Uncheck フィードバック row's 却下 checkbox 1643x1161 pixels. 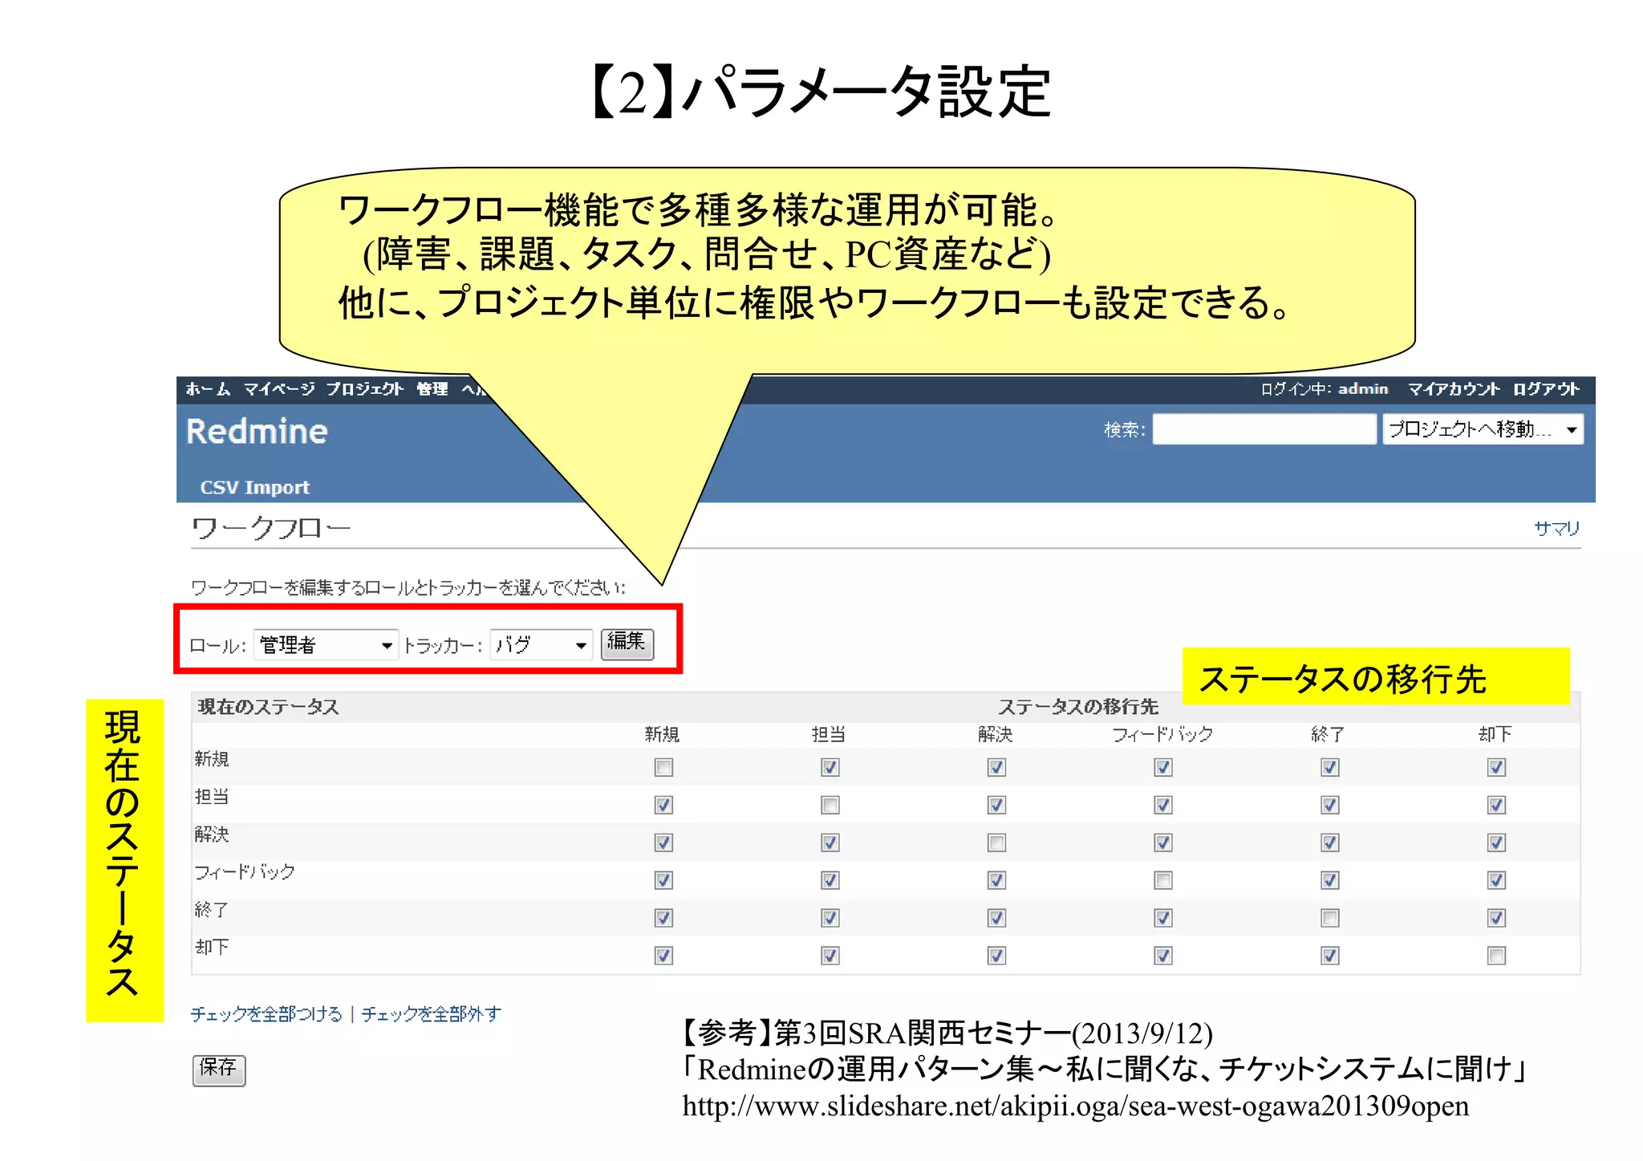tap(1496, 880)
